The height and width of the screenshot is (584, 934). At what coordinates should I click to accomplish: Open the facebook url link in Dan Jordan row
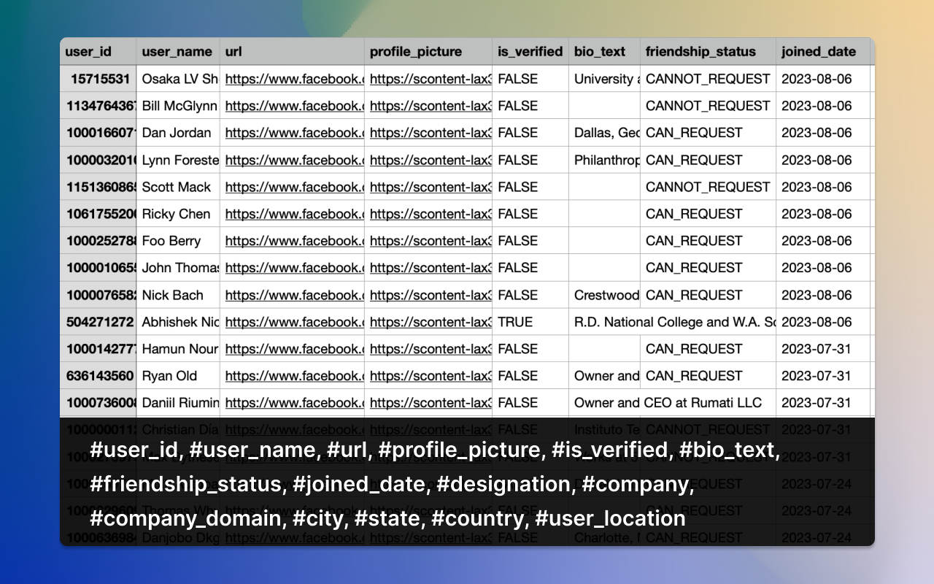[x=294, y=133]
